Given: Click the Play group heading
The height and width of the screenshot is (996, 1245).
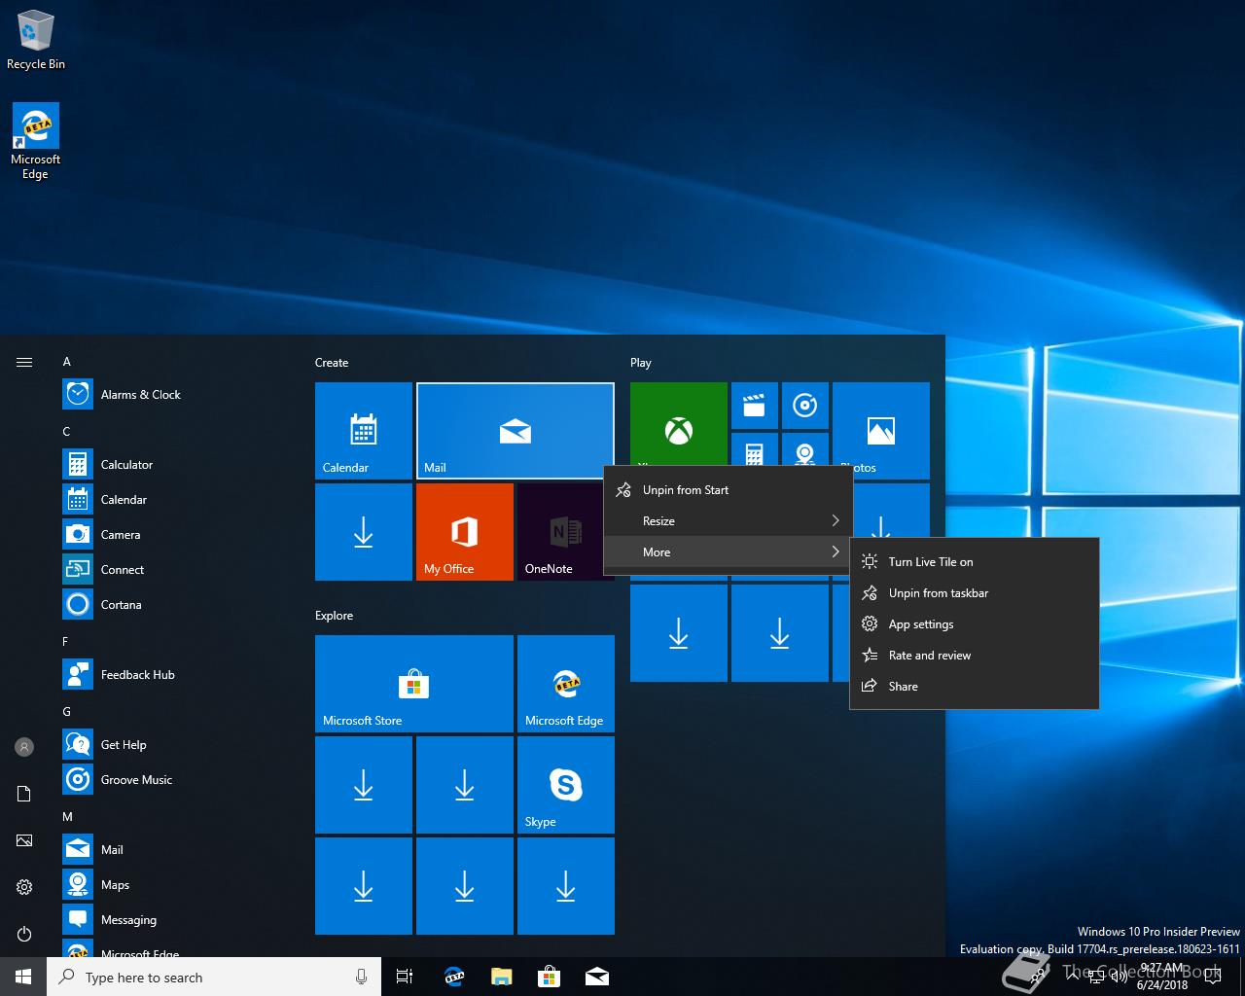Looking at the screenshot, I should [641, 363].
